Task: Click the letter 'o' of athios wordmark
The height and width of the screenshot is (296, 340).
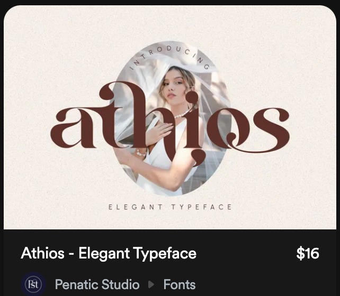Action: (228, 128)
